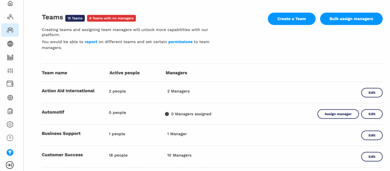Image resolution: width=390 pixels, height=171 pixels.
Task: Open the wallet icon in sidebar
Action: (10, 84)
